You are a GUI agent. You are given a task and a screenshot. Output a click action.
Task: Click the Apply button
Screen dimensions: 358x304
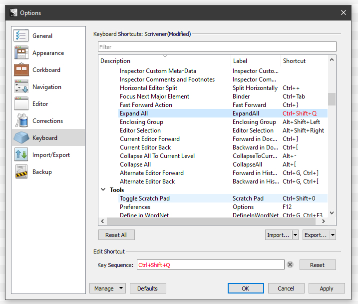click(327, 288)
